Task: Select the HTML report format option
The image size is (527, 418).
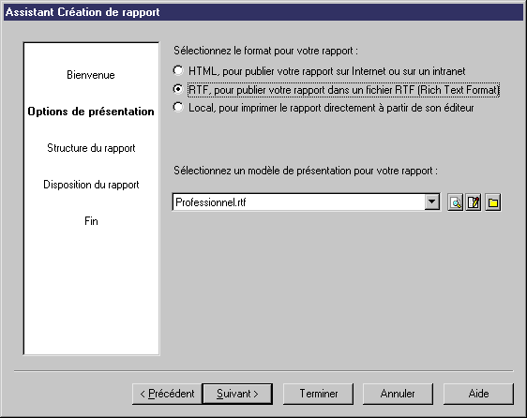Action: 178,70
